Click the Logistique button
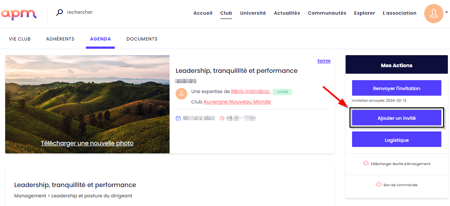 coord(397,139)
